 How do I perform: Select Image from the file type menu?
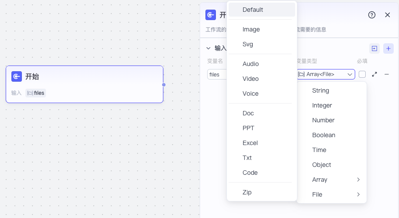[251, 29]
